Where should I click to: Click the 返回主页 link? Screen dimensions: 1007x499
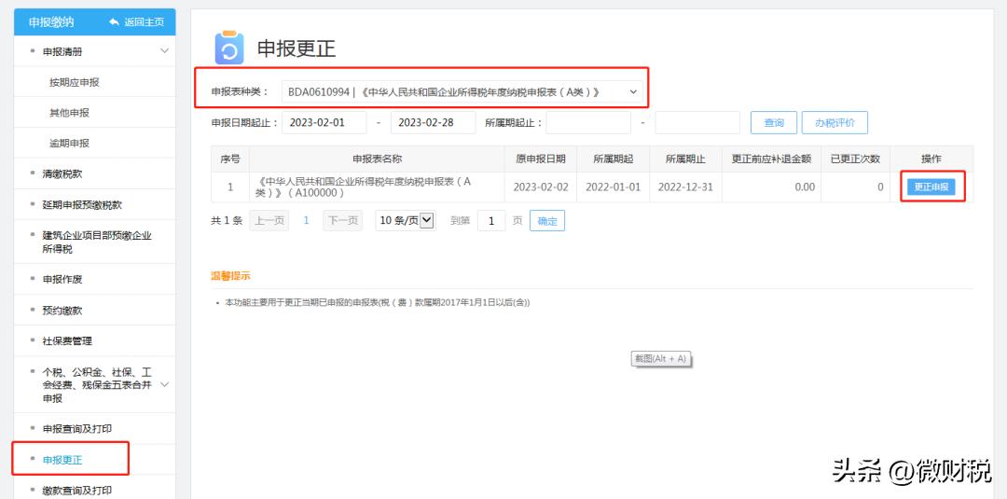coord(145,22)
